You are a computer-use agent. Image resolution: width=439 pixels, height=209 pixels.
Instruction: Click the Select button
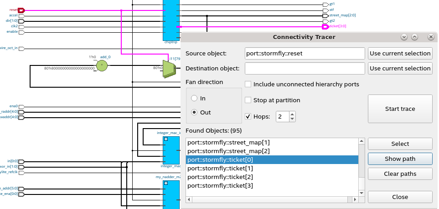click(x=400, y=144)
